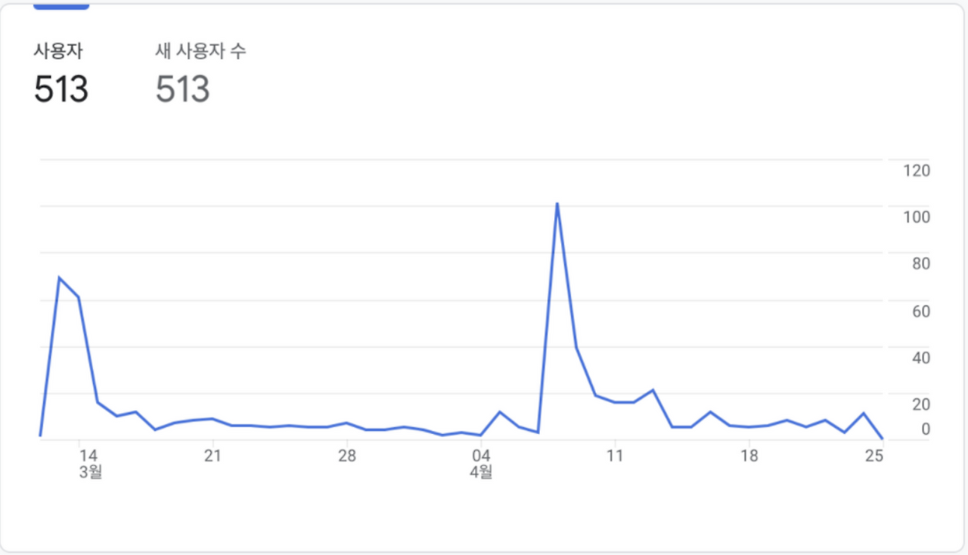Click the 28 date label on axis
This screenshot has height=555, width=968.
(x=346, y=456)
